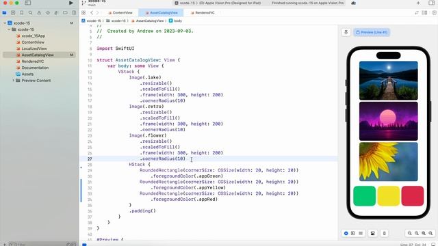Click the green rounded rectangle in preview
The image size is (438, 246).
pyautogui.click(x=365, y=196)
